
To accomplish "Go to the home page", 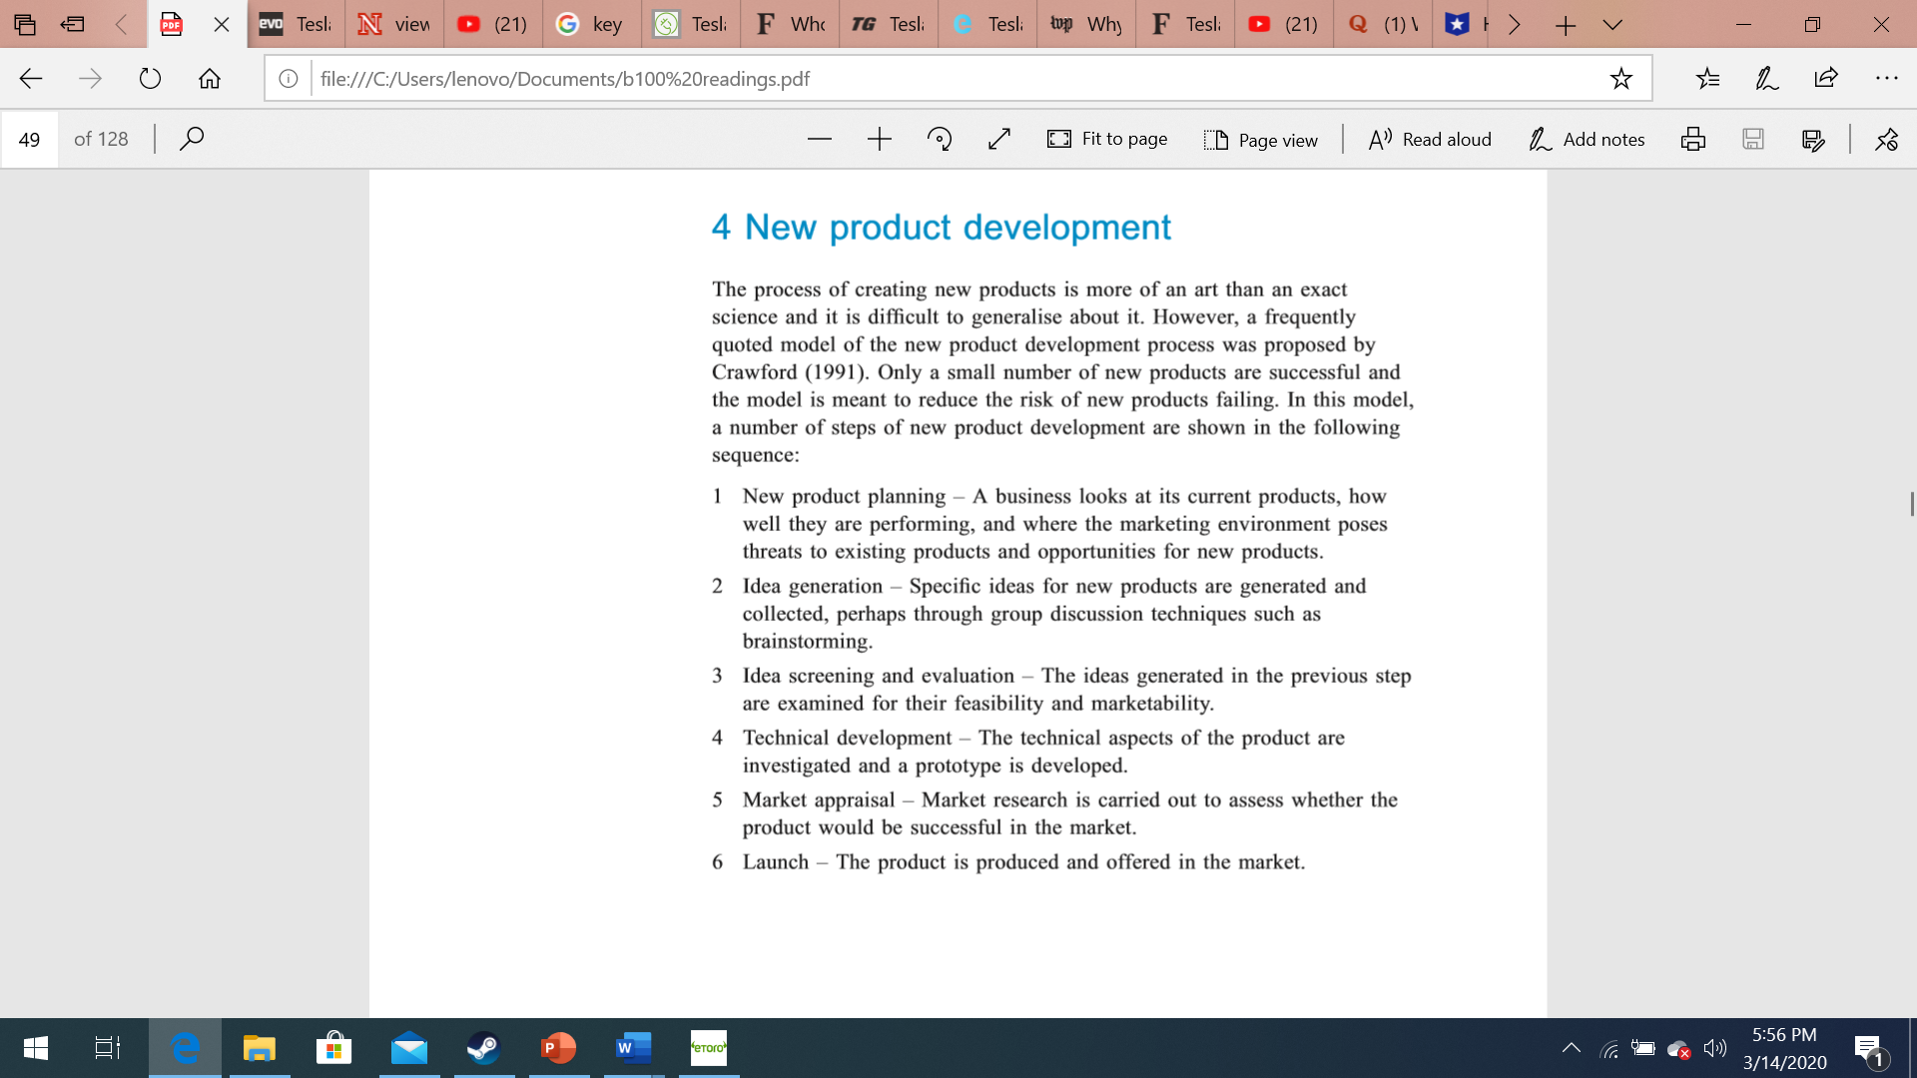I will pyautogui.click(x=210, y=79).
